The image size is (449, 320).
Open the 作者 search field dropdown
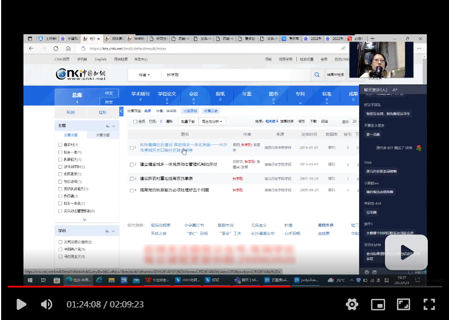[x=144, y=75]
